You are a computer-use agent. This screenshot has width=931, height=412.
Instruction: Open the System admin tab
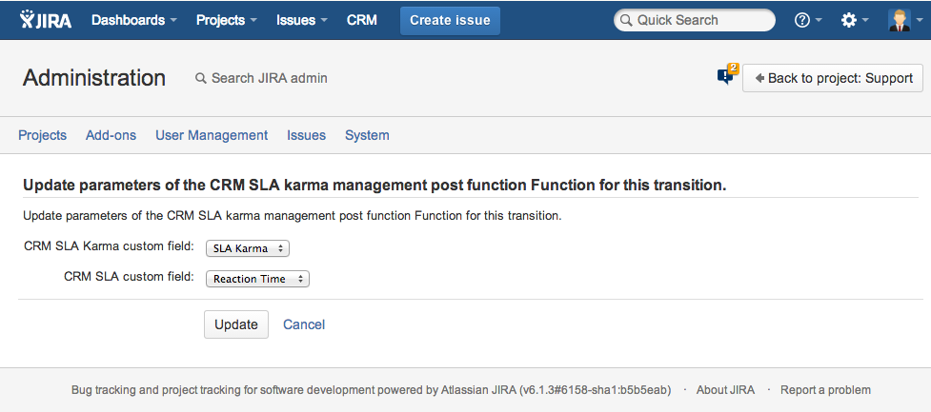click(x=367, y=135)
